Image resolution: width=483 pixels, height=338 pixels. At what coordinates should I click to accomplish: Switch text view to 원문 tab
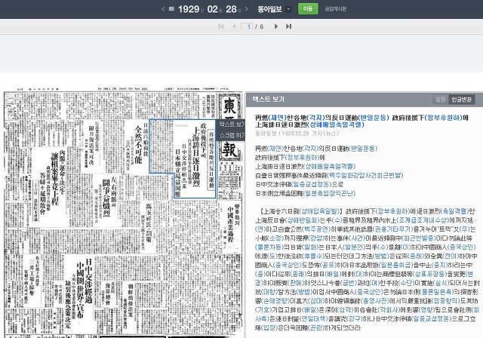[441, 100]
